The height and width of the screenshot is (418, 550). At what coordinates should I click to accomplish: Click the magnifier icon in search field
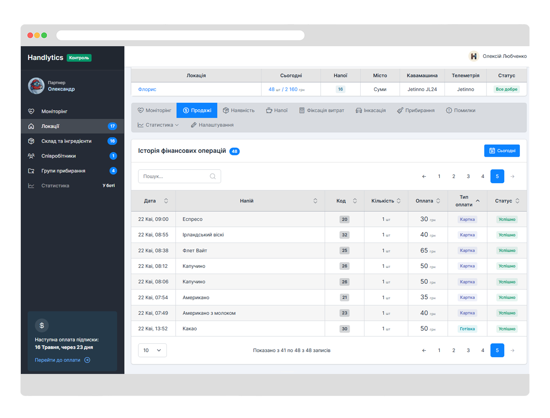pos(213,176)
